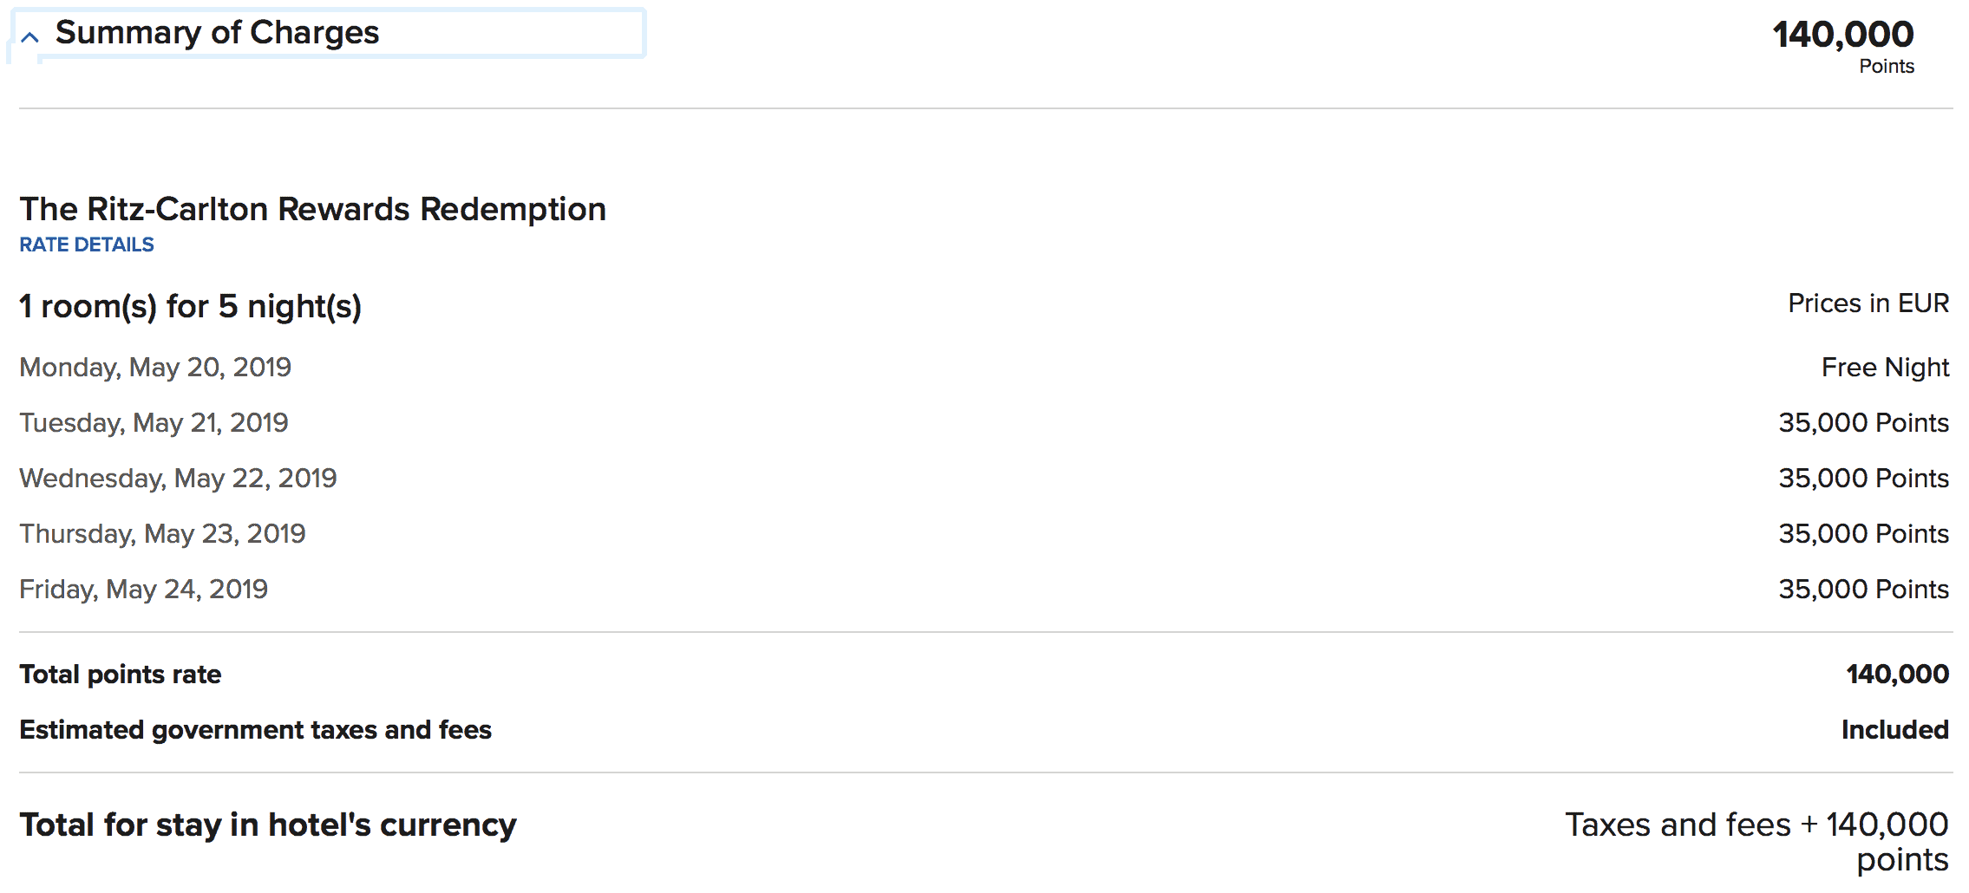Viewport: 1969px width, 893px height.
Task: Select the Monday, May 20, 2019 date
Action: [x=155, y=368]
